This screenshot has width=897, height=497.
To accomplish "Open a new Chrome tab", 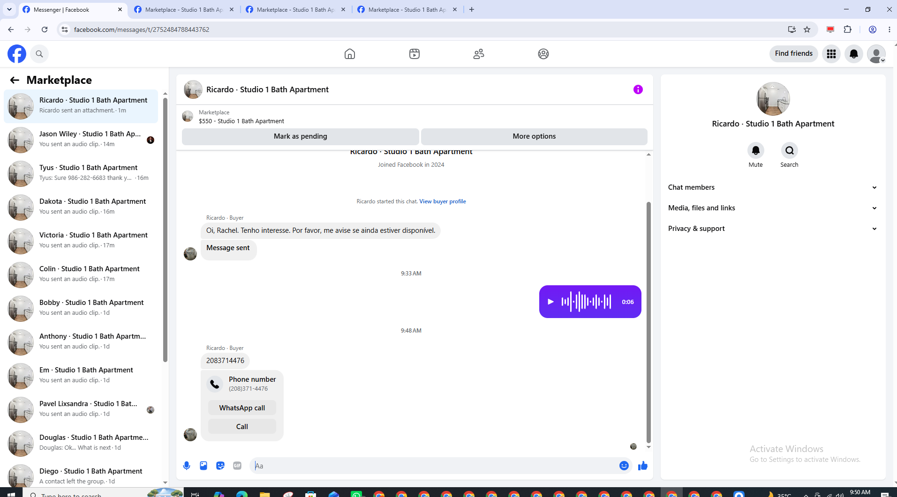I will click(x=472, y=9).
